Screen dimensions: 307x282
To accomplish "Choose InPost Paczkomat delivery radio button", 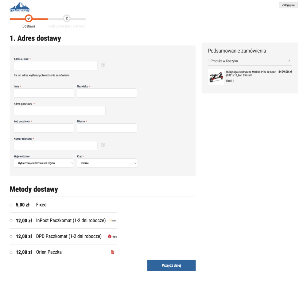I will [x=11, y=221].
